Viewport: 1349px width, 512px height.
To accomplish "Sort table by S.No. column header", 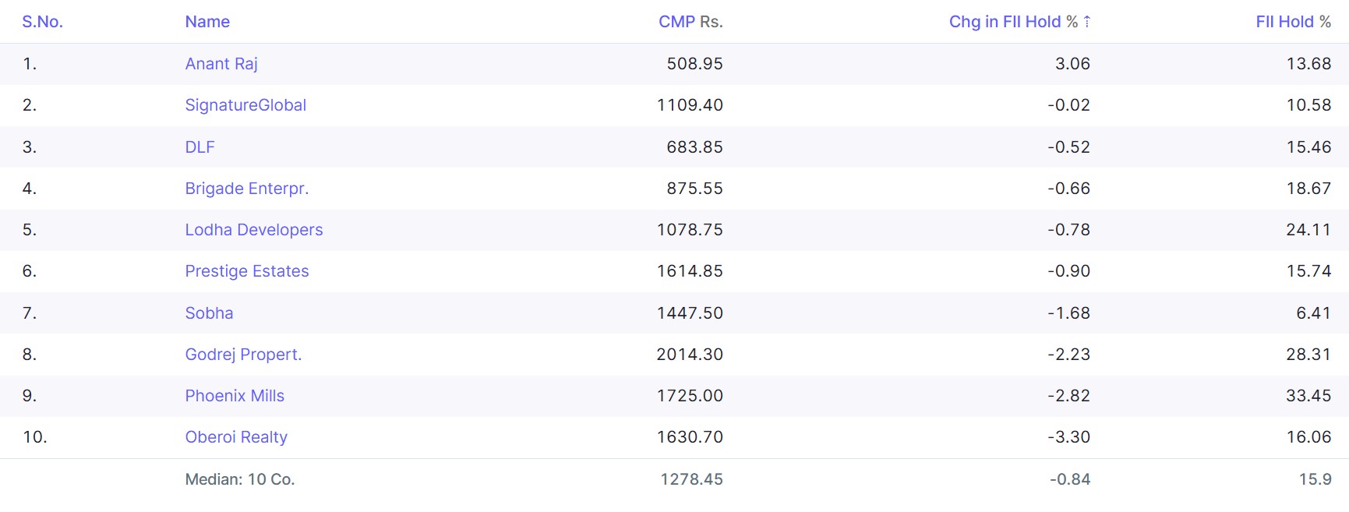I will [x=42, y=22].
